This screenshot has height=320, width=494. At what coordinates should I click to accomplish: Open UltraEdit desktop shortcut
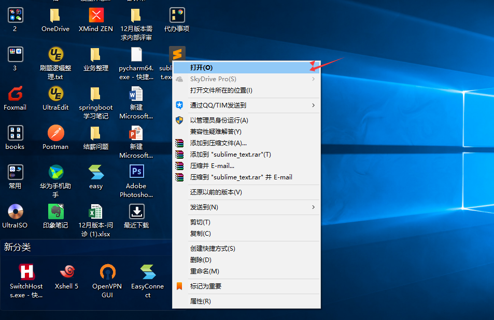point(56,94)
